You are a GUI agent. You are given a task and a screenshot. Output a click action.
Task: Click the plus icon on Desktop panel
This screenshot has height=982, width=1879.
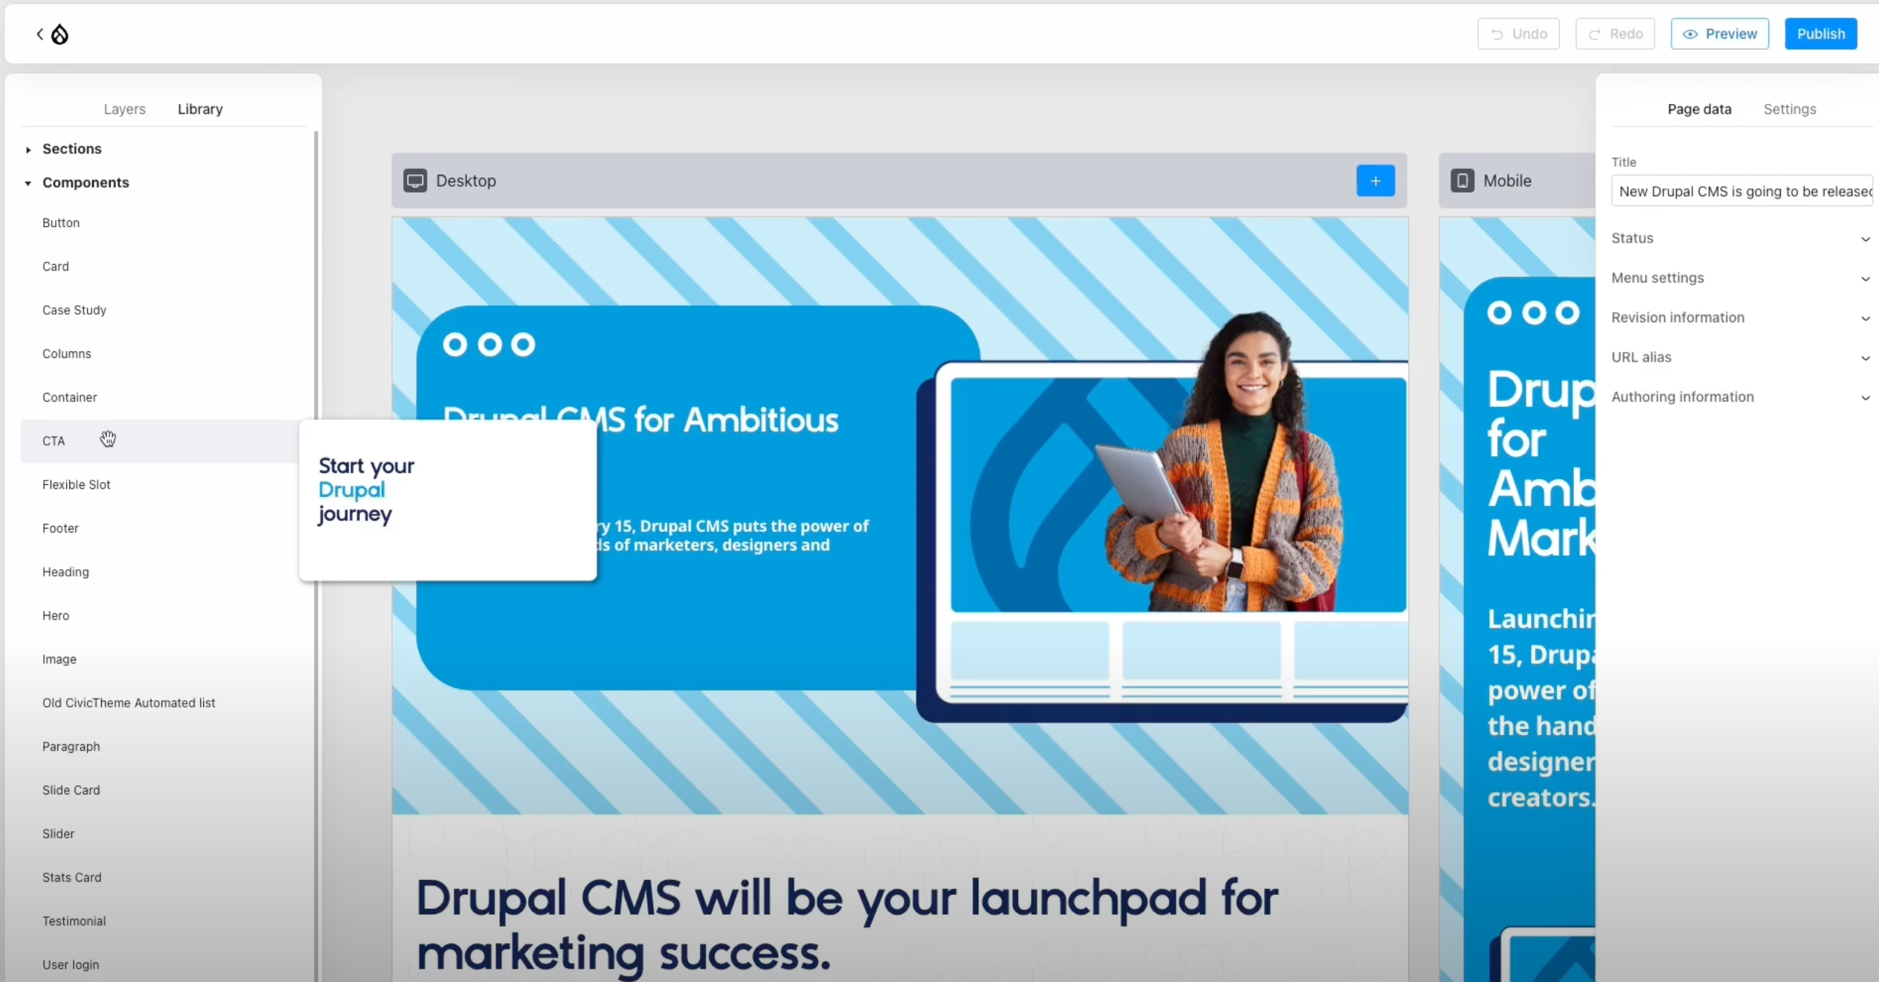(1375, 180)
